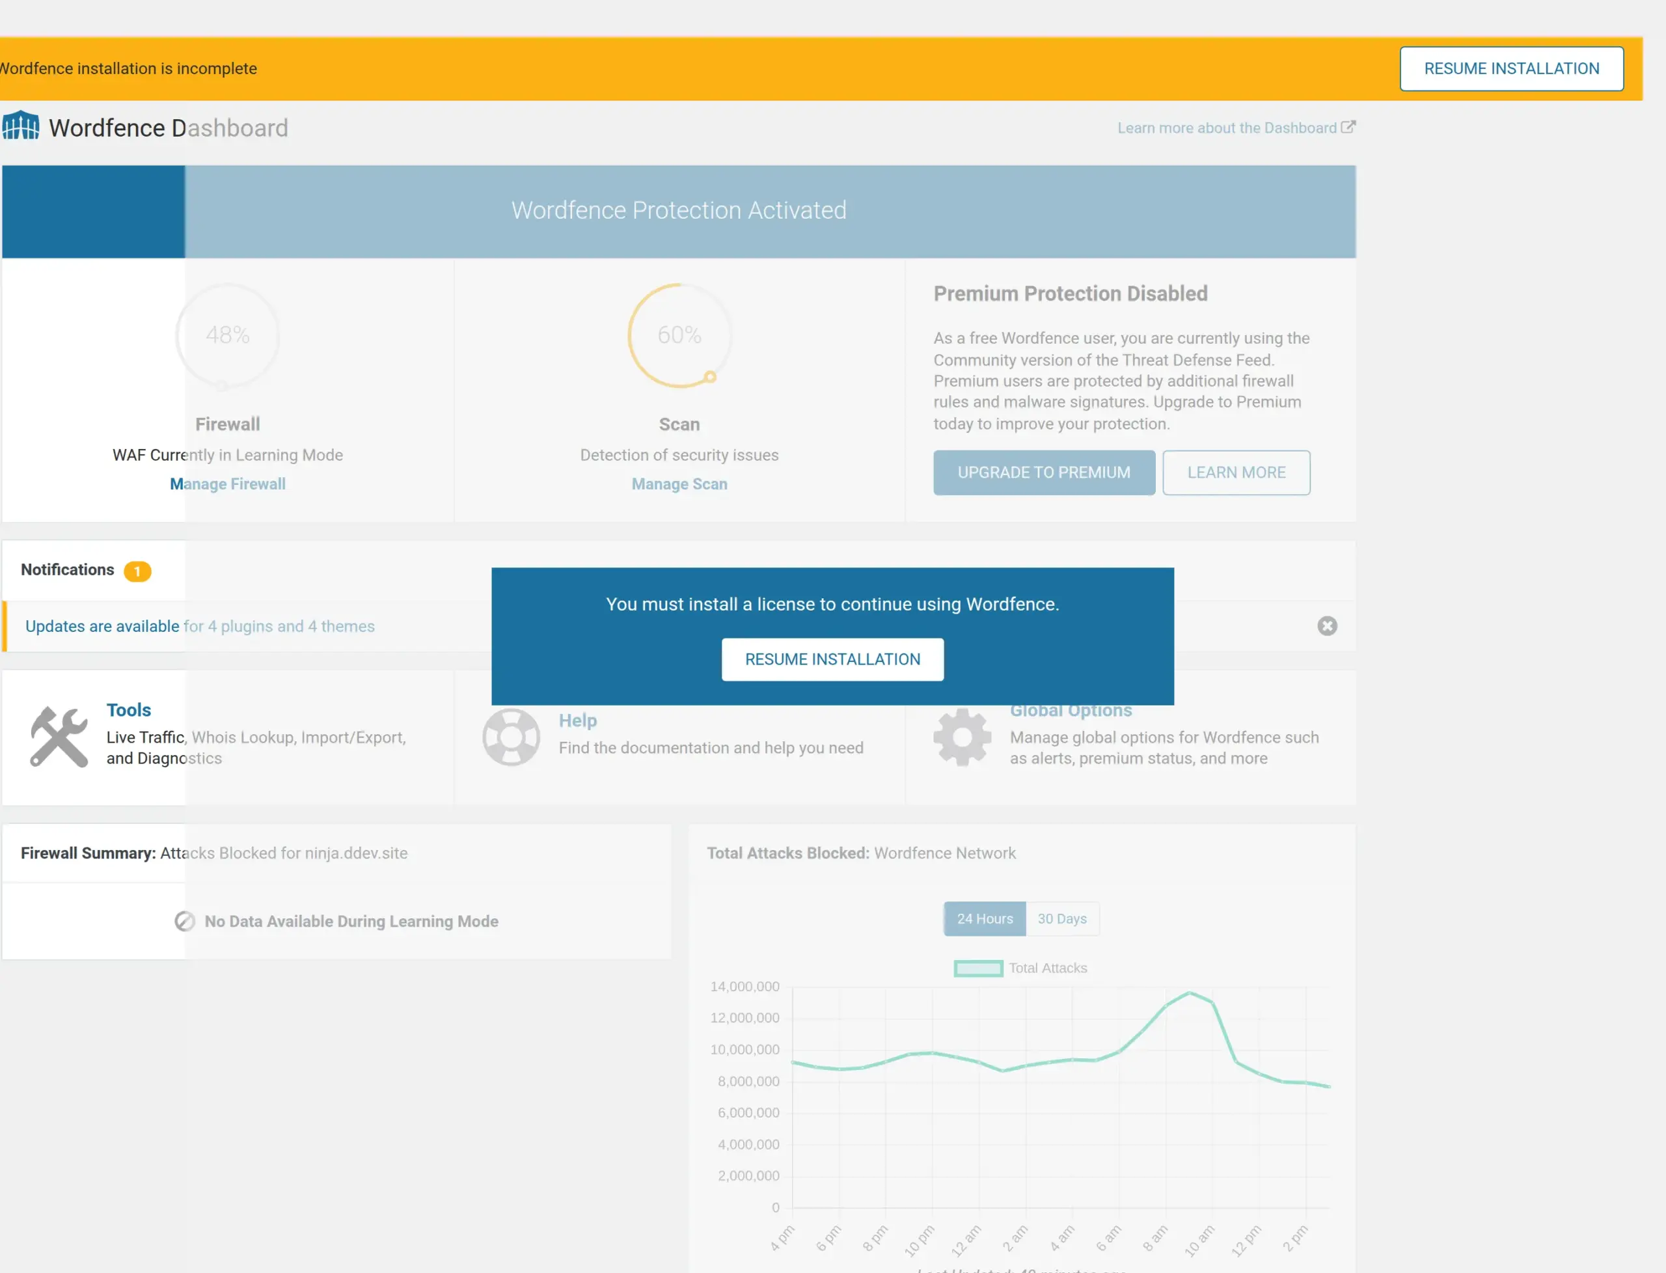Screen dimensions: 1666x1273
Task: Click the Tools wrench and screwdriver icon
Action: click(x=59, y=737)
